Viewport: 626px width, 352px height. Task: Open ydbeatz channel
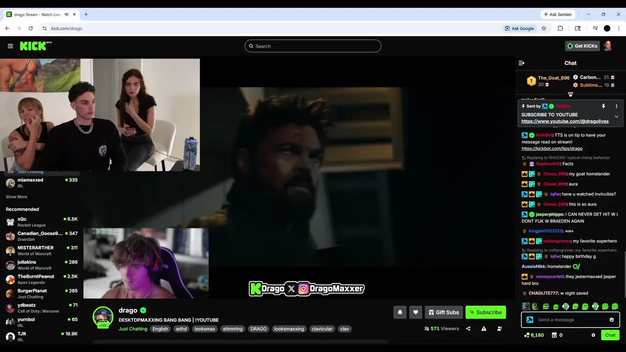(x=42, y=308)
